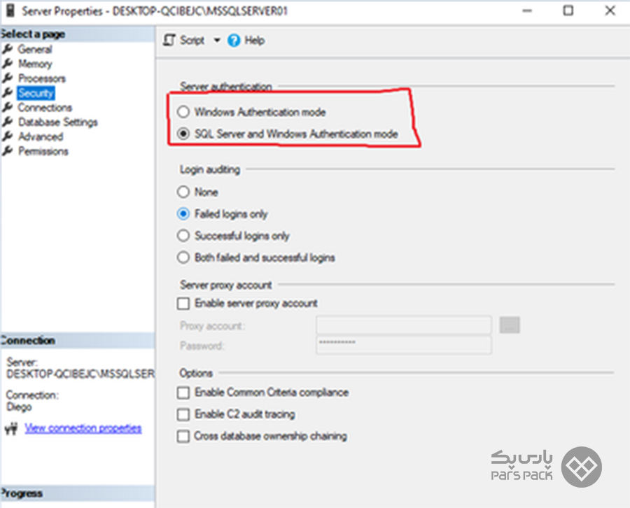The image size is (630, 508).
Task: Click the 'DESKTOP-QCIBEJC\MSSQLSER' server value
Action: 80,374
